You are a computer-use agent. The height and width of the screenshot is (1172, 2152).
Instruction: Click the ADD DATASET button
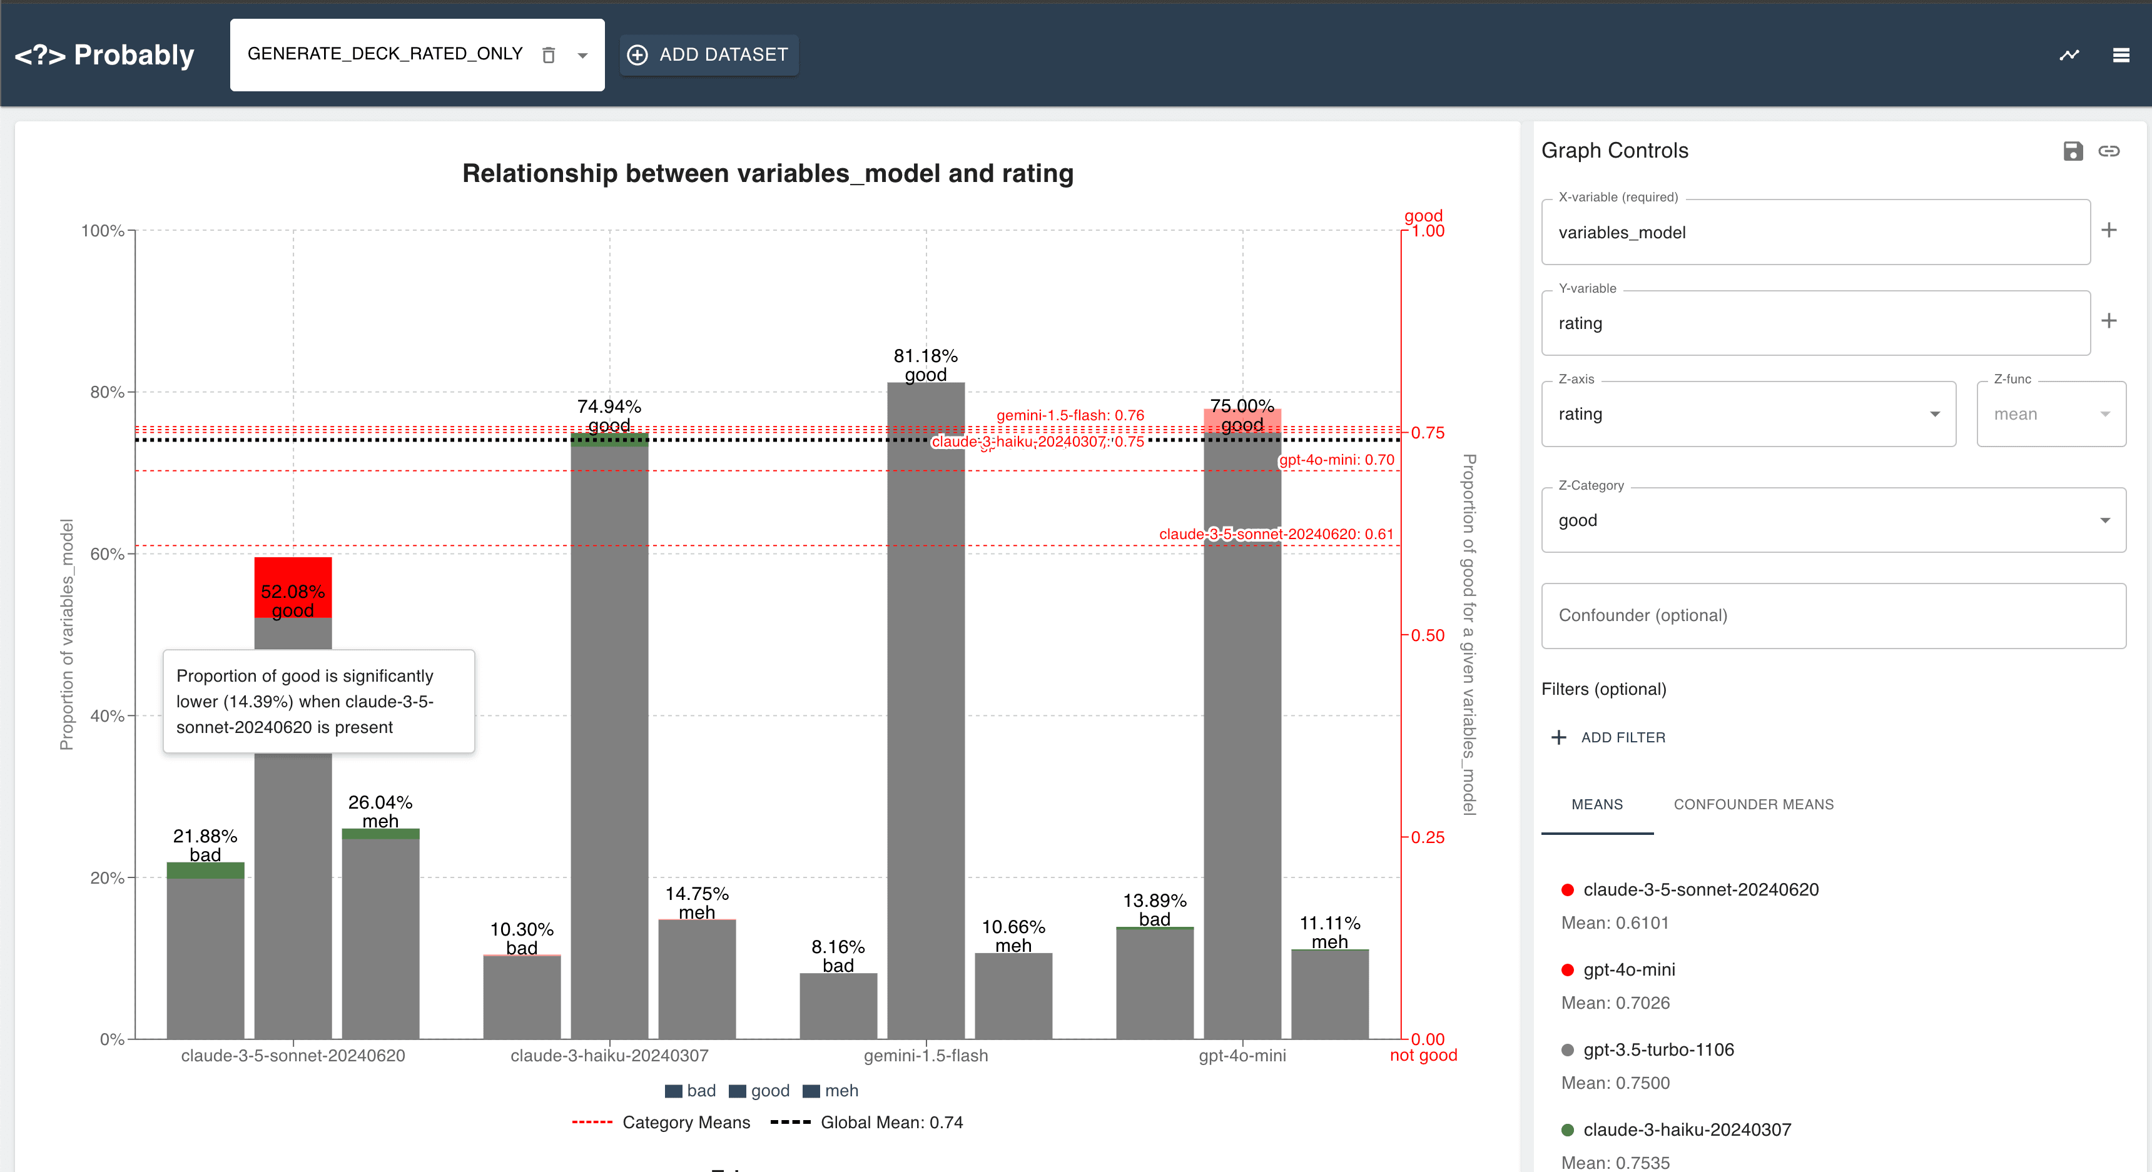pyautogui.click(x=708, y=55)
